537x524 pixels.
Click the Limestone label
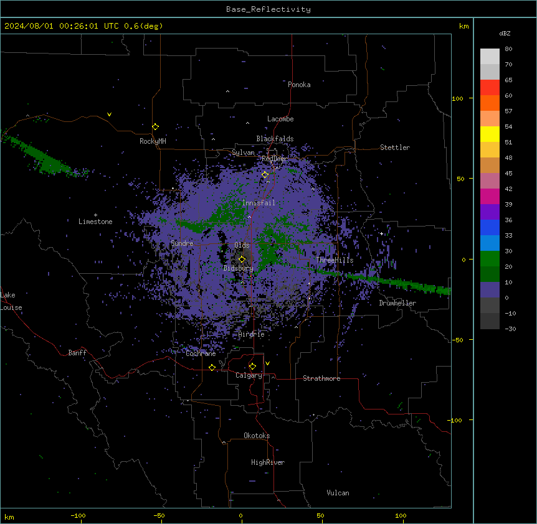(x=95, y=222)
